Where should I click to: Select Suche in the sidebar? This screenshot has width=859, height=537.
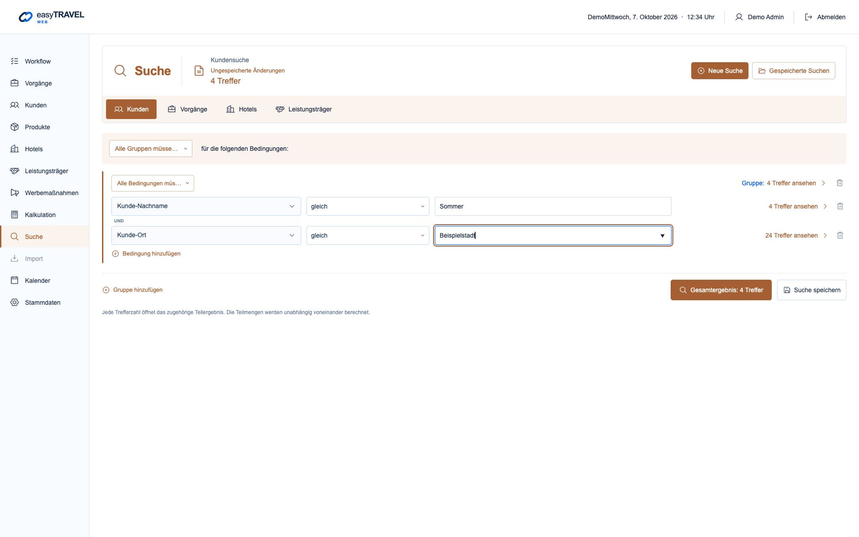[45, 237]
